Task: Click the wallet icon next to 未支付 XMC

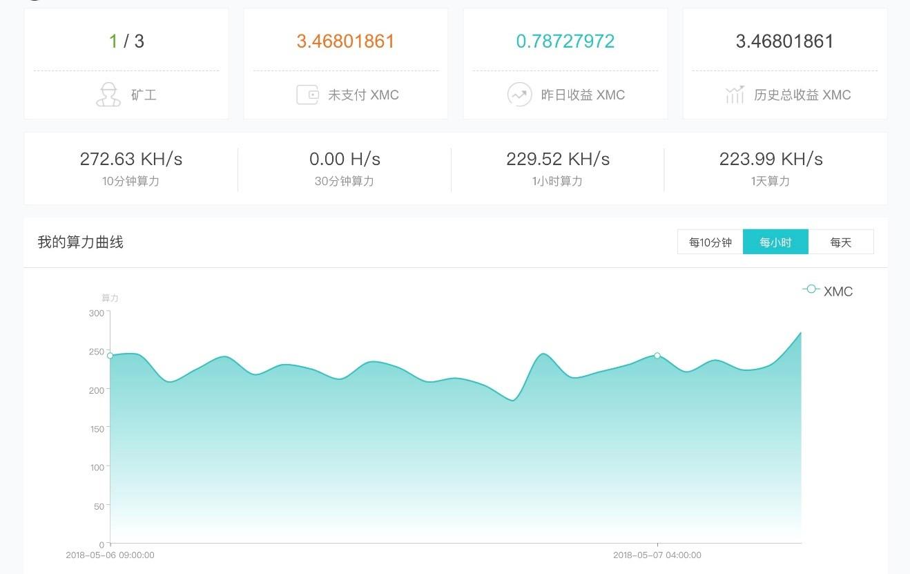Action: (x=307, y=95)
